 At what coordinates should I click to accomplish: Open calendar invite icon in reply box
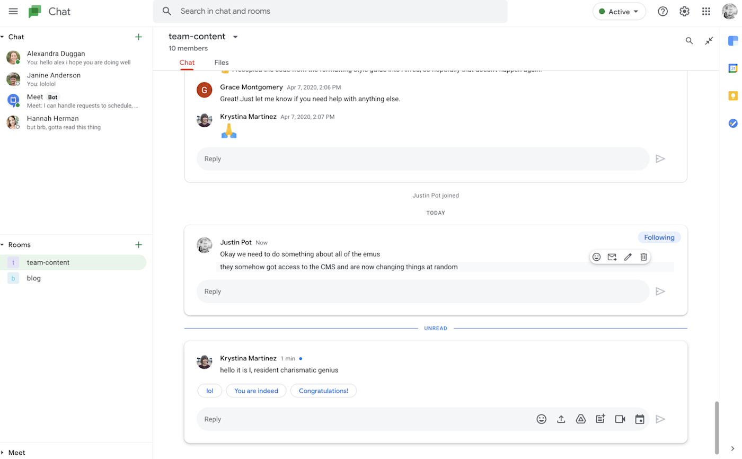(x=640, y=419)
